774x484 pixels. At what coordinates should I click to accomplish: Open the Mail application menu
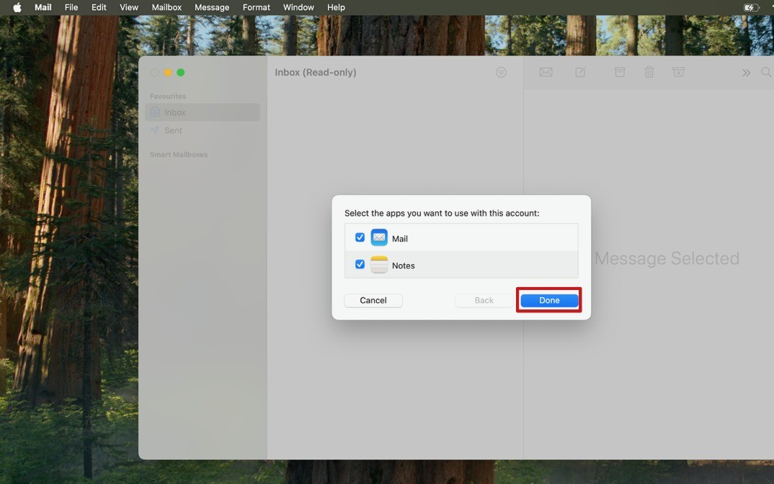[x=43, y=7]
